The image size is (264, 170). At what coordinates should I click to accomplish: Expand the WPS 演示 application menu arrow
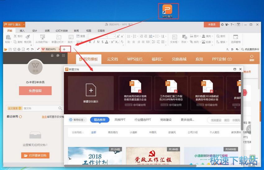[x=24, y=25]
